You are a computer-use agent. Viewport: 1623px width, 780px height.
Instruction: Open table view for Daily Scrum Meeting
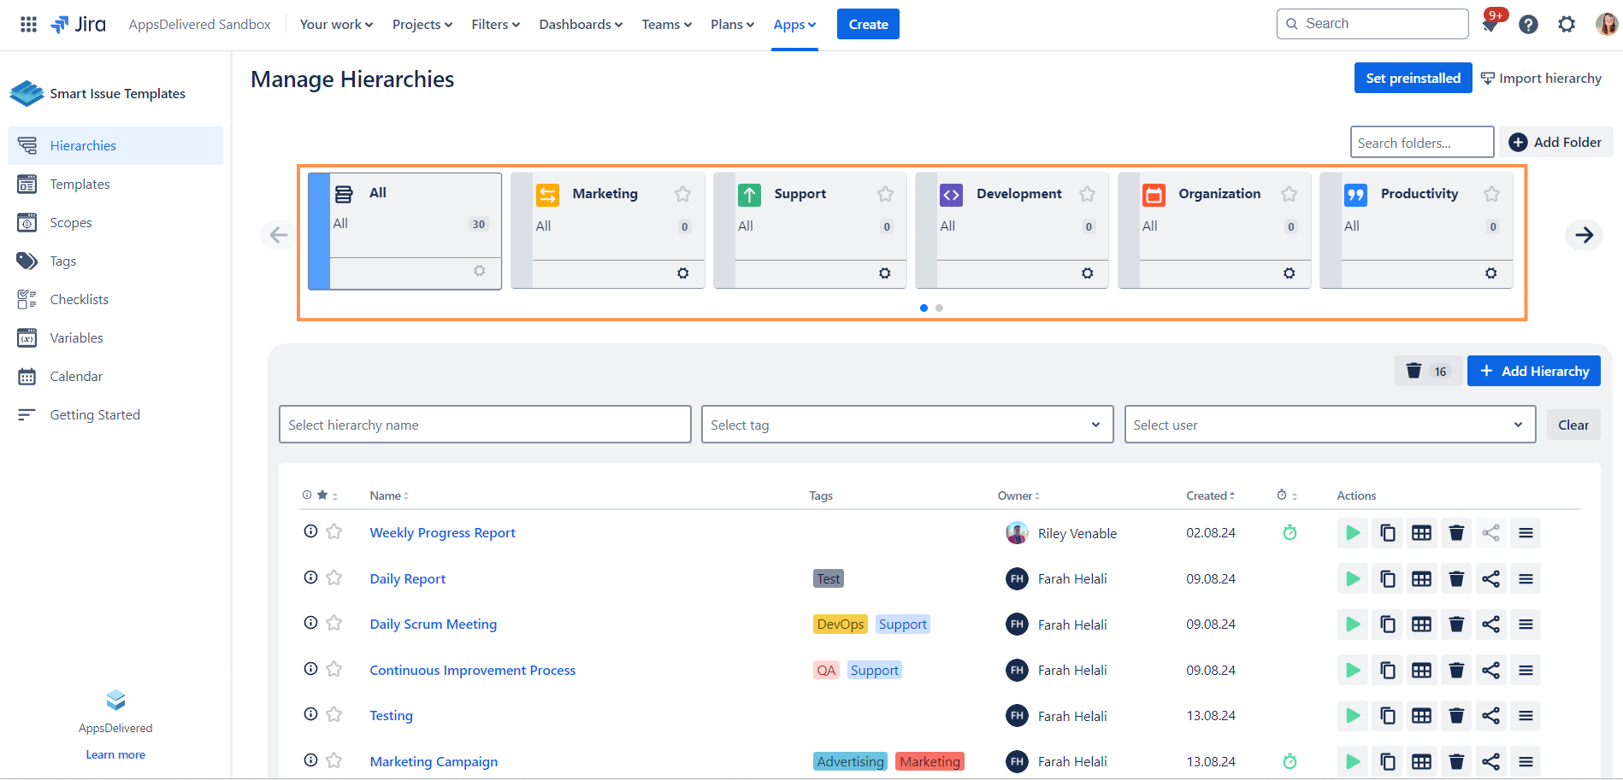click(1421, 625)
